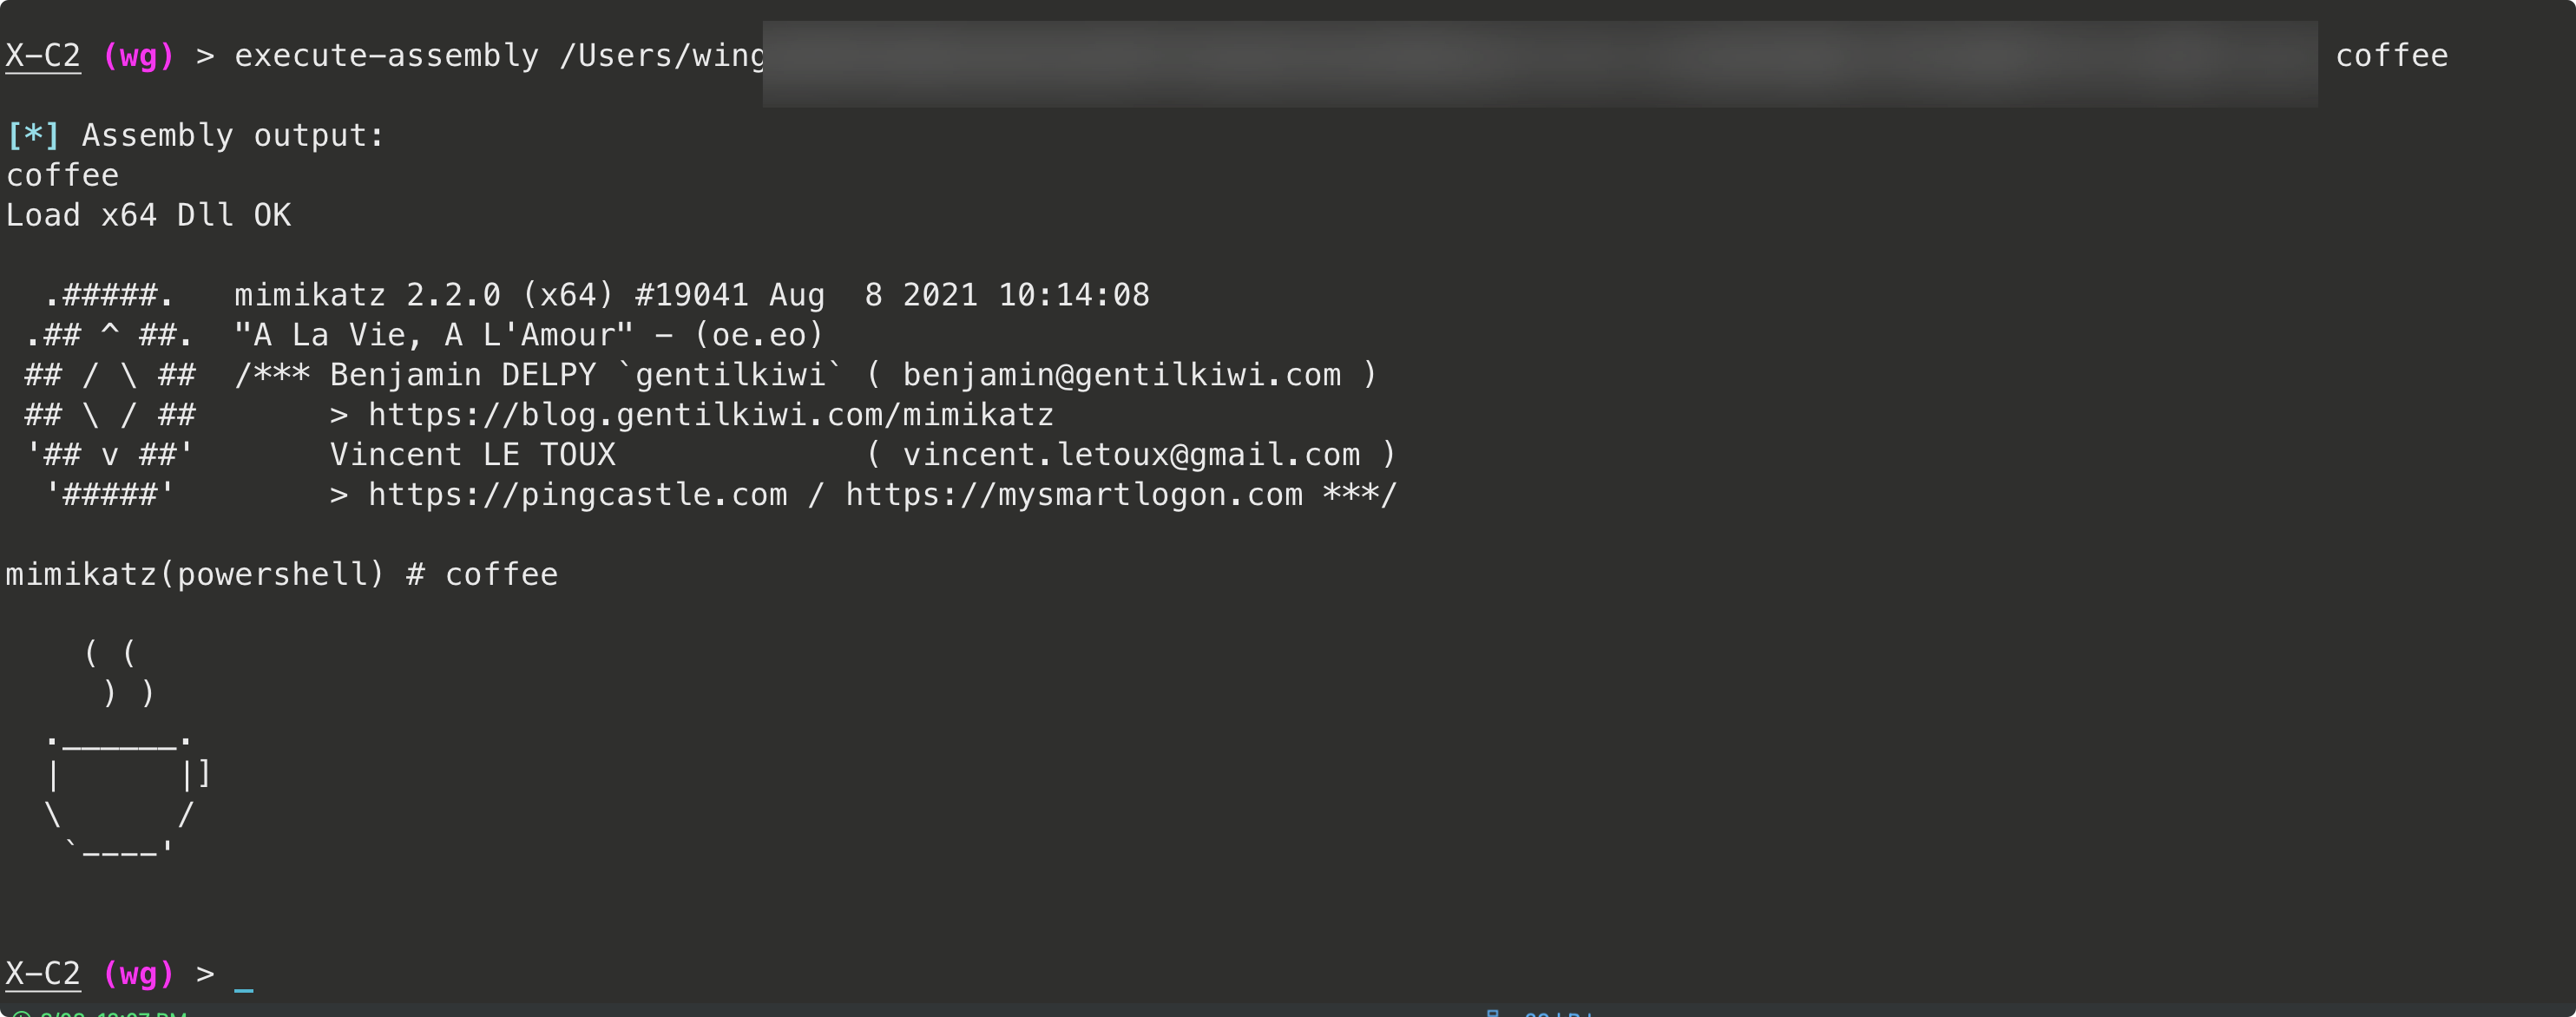Open the pingcastle.com URL

[x=577, y=495]
